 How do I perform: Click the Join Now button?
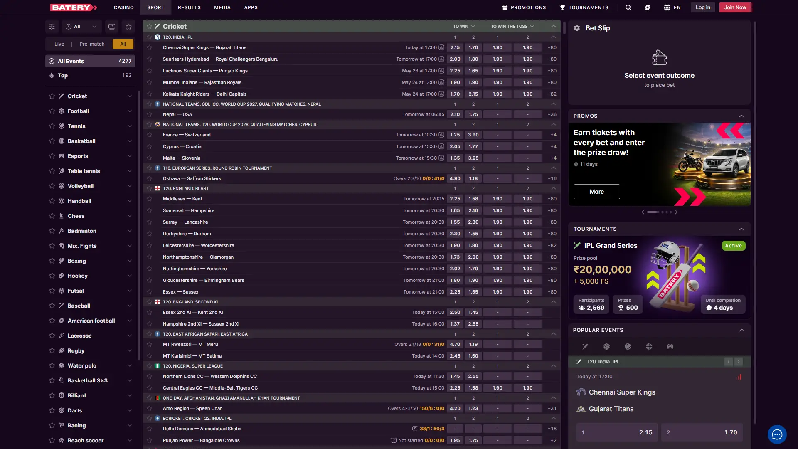pos(735,7)
